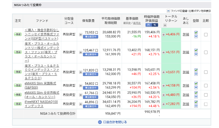Click 登録 plus icon in 楽天・プラス・オールカントリー row
Viewport: 219px width, 128px height.
[x=196, y=54]
